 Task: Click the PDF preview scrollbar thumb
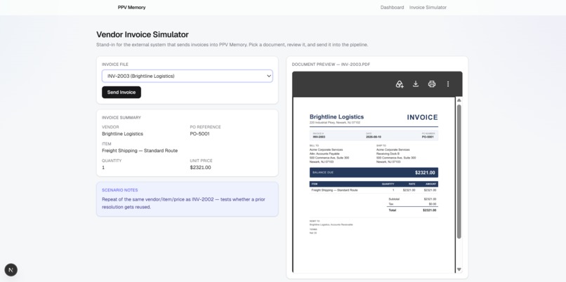[459, 171]
